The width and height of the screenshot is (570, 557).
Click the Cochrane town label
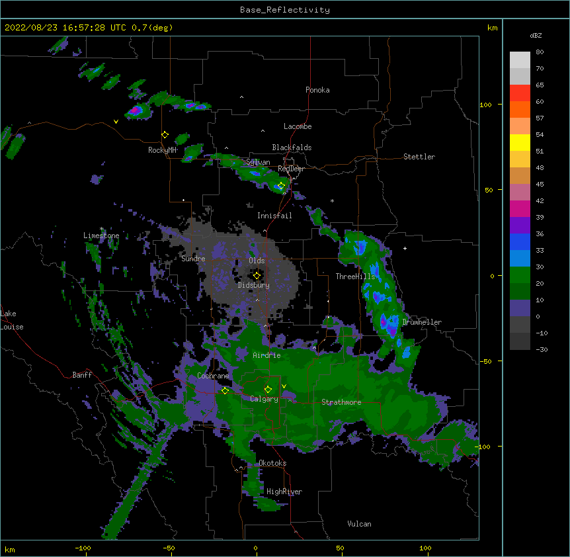[x=213, y=376]
